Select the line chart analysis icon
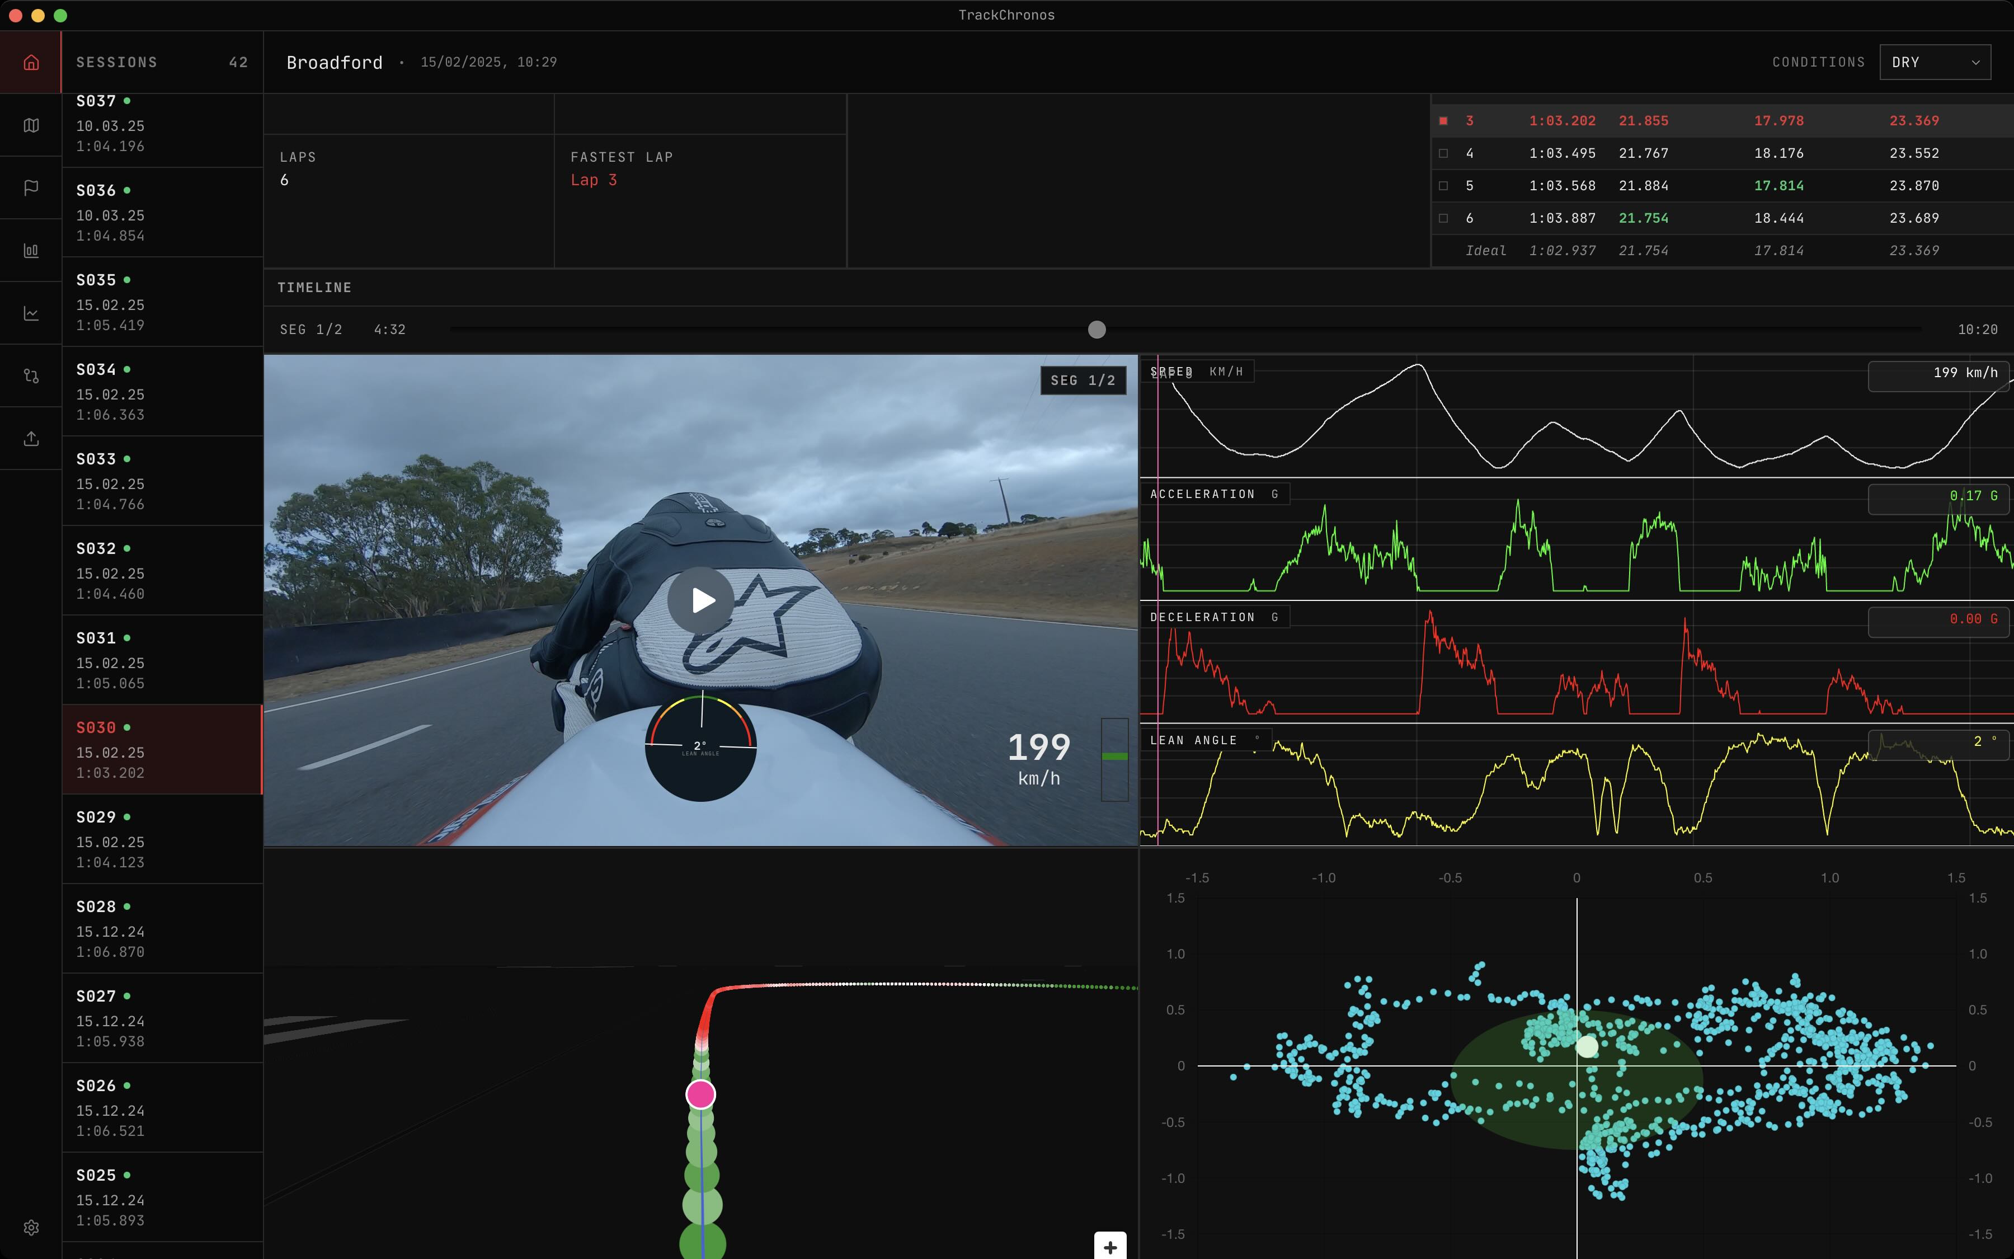The height and width of the screenshot is (1259, 2014). tap(31, 312)
